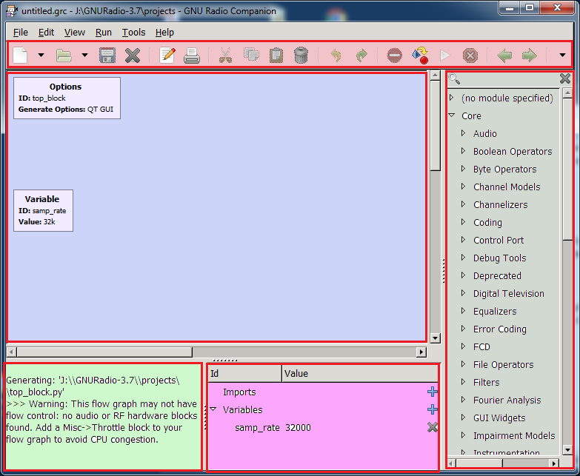This screenshot has width=580, height=476.
Task: Open the toolbar overflow dropdown arrow
Action: [563, 55]
